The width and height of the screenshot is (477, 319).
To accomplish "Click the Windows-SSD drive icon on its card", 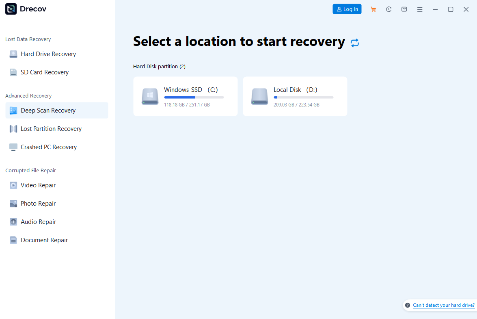I will (x=150, y=96).
